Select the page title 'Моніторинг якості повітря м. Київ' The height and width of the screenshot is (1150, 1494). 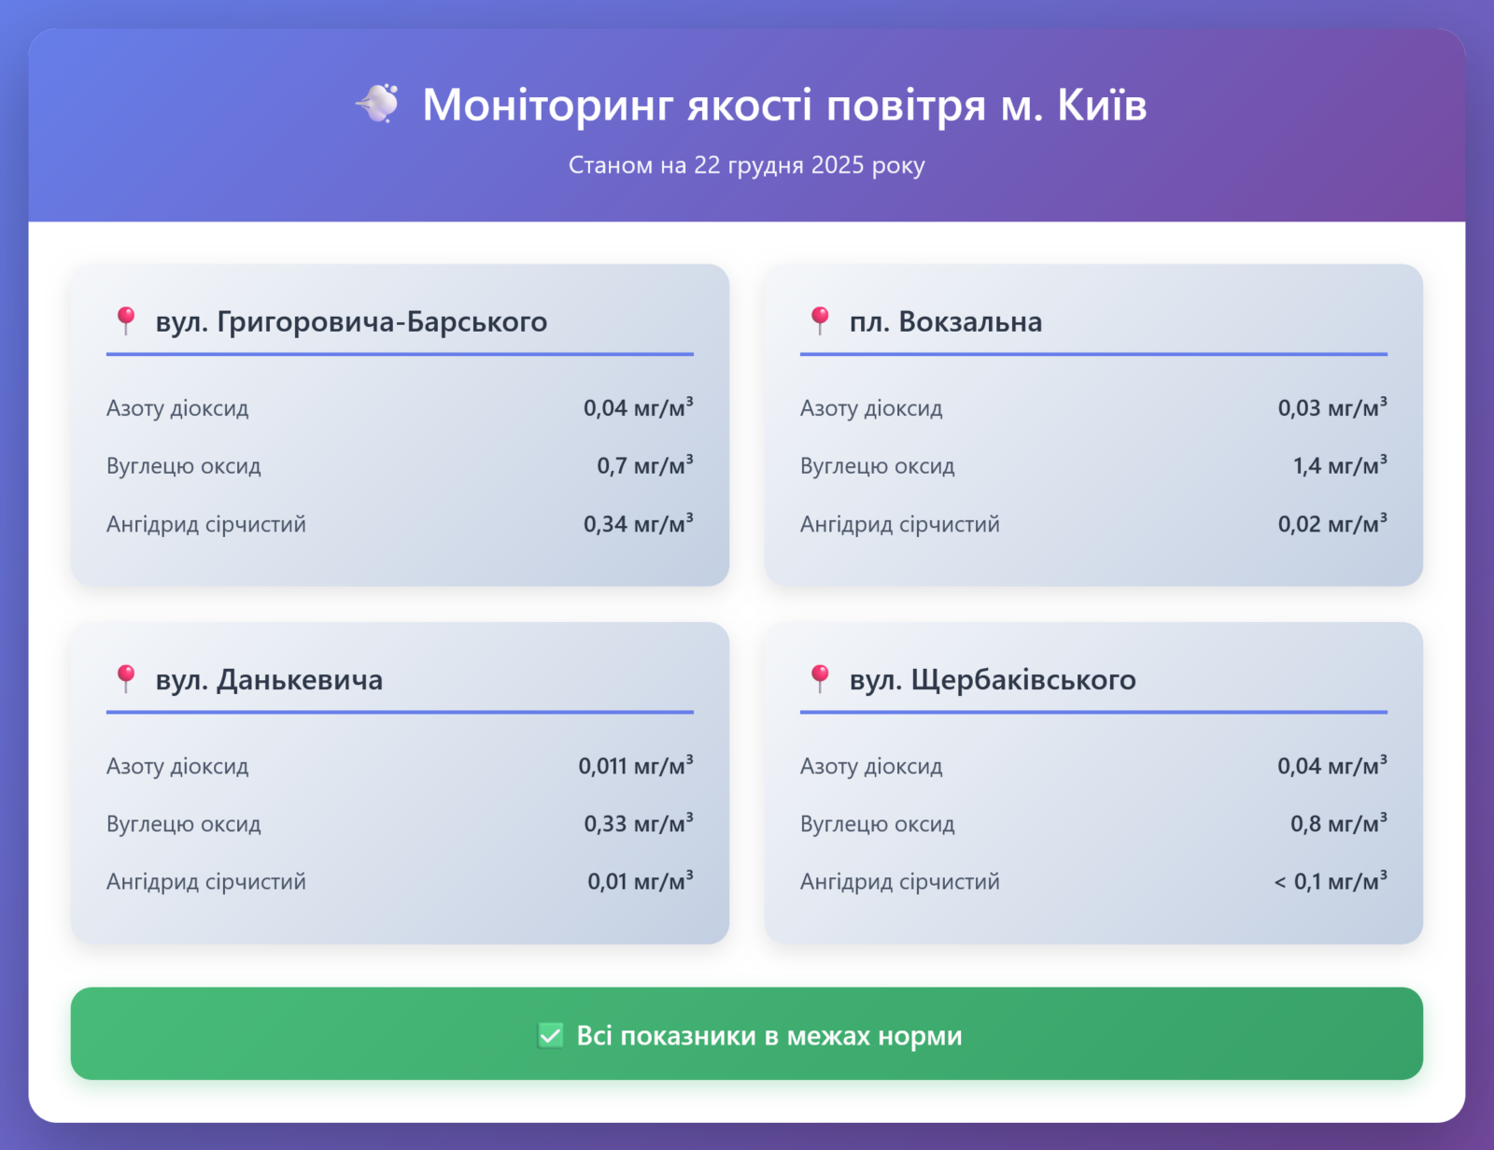pos(783,105)
